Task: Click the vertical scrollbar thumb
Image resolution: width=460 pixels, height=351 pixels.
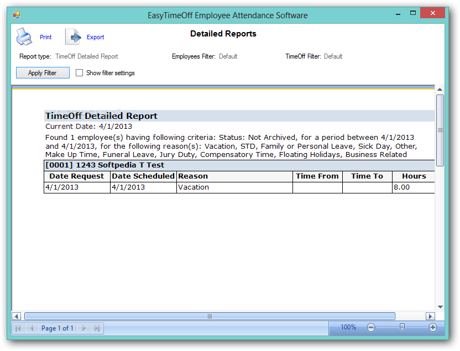Action: pos(440,130)
